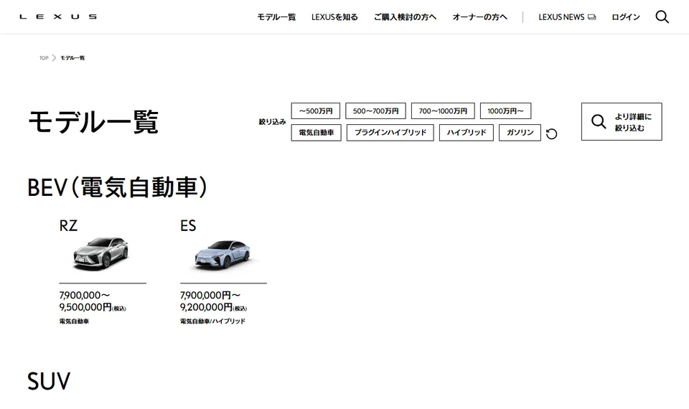Open the RZ model thumbnail
The width and height of the screenshot is (689, 409).
(x=101, y=253)
